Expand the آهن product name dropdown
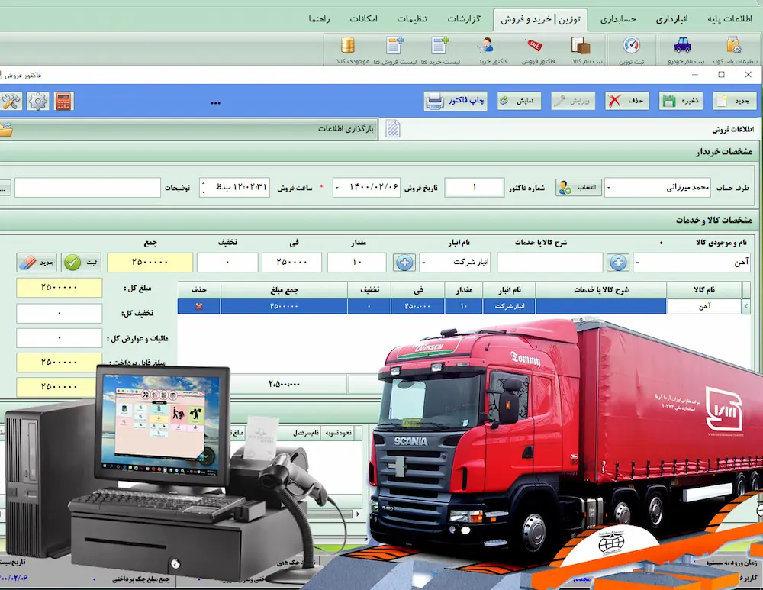 coord(637,263)
